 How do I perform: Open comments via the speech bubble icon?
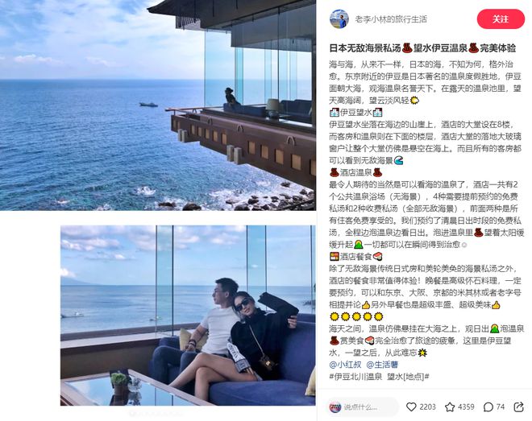488,407
